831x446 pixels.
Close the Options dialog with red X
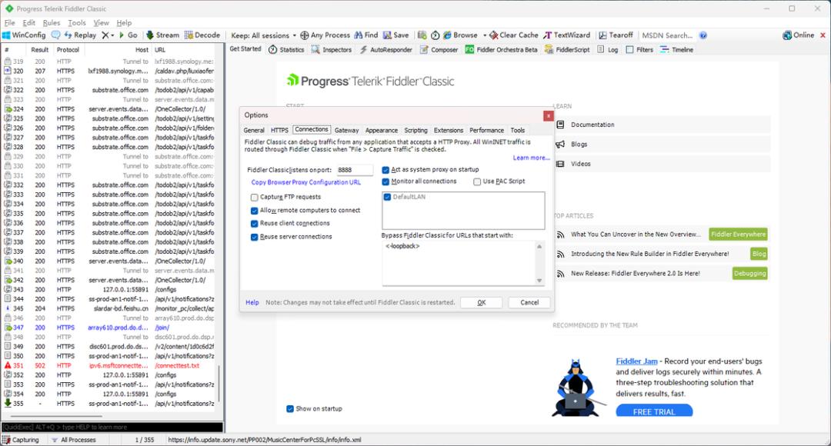[x=548, y=115]
